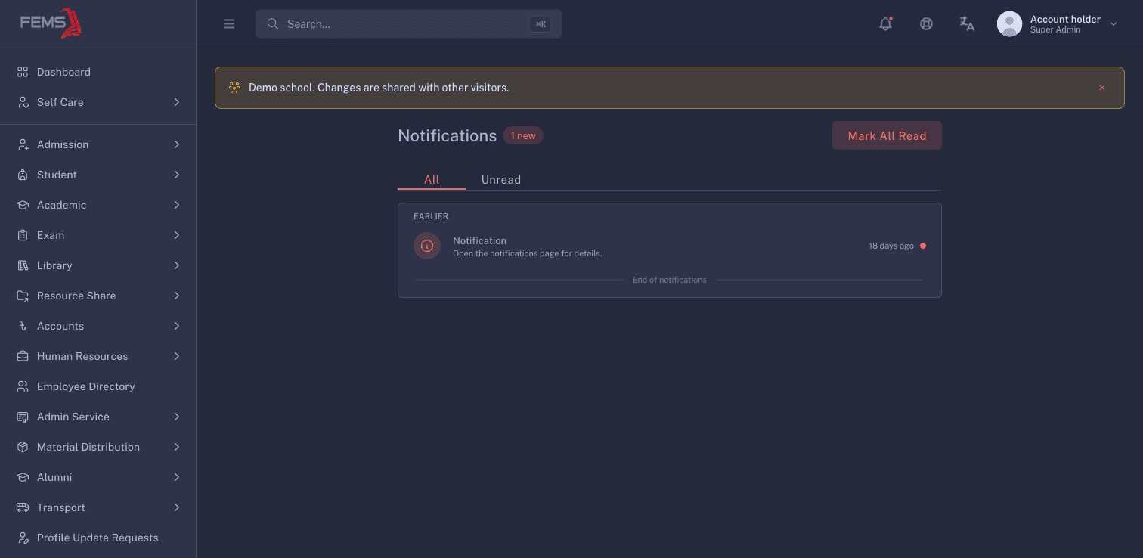The image size is (1143, 558).
Task: Click the Mark All Read button
Action: [x=887, y=135]
